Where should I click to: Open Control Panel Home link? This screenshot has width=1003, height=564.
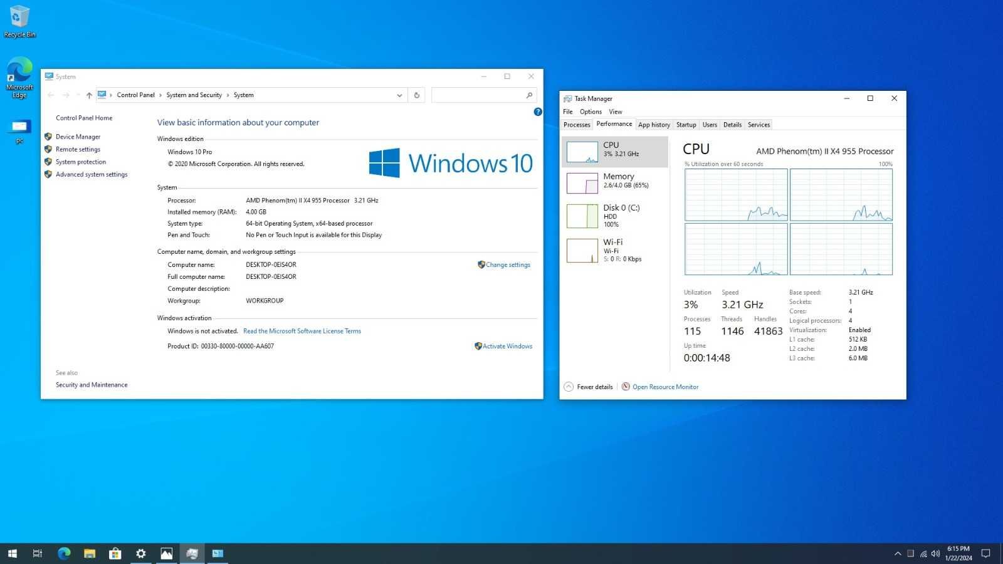[x=84, y=118]
